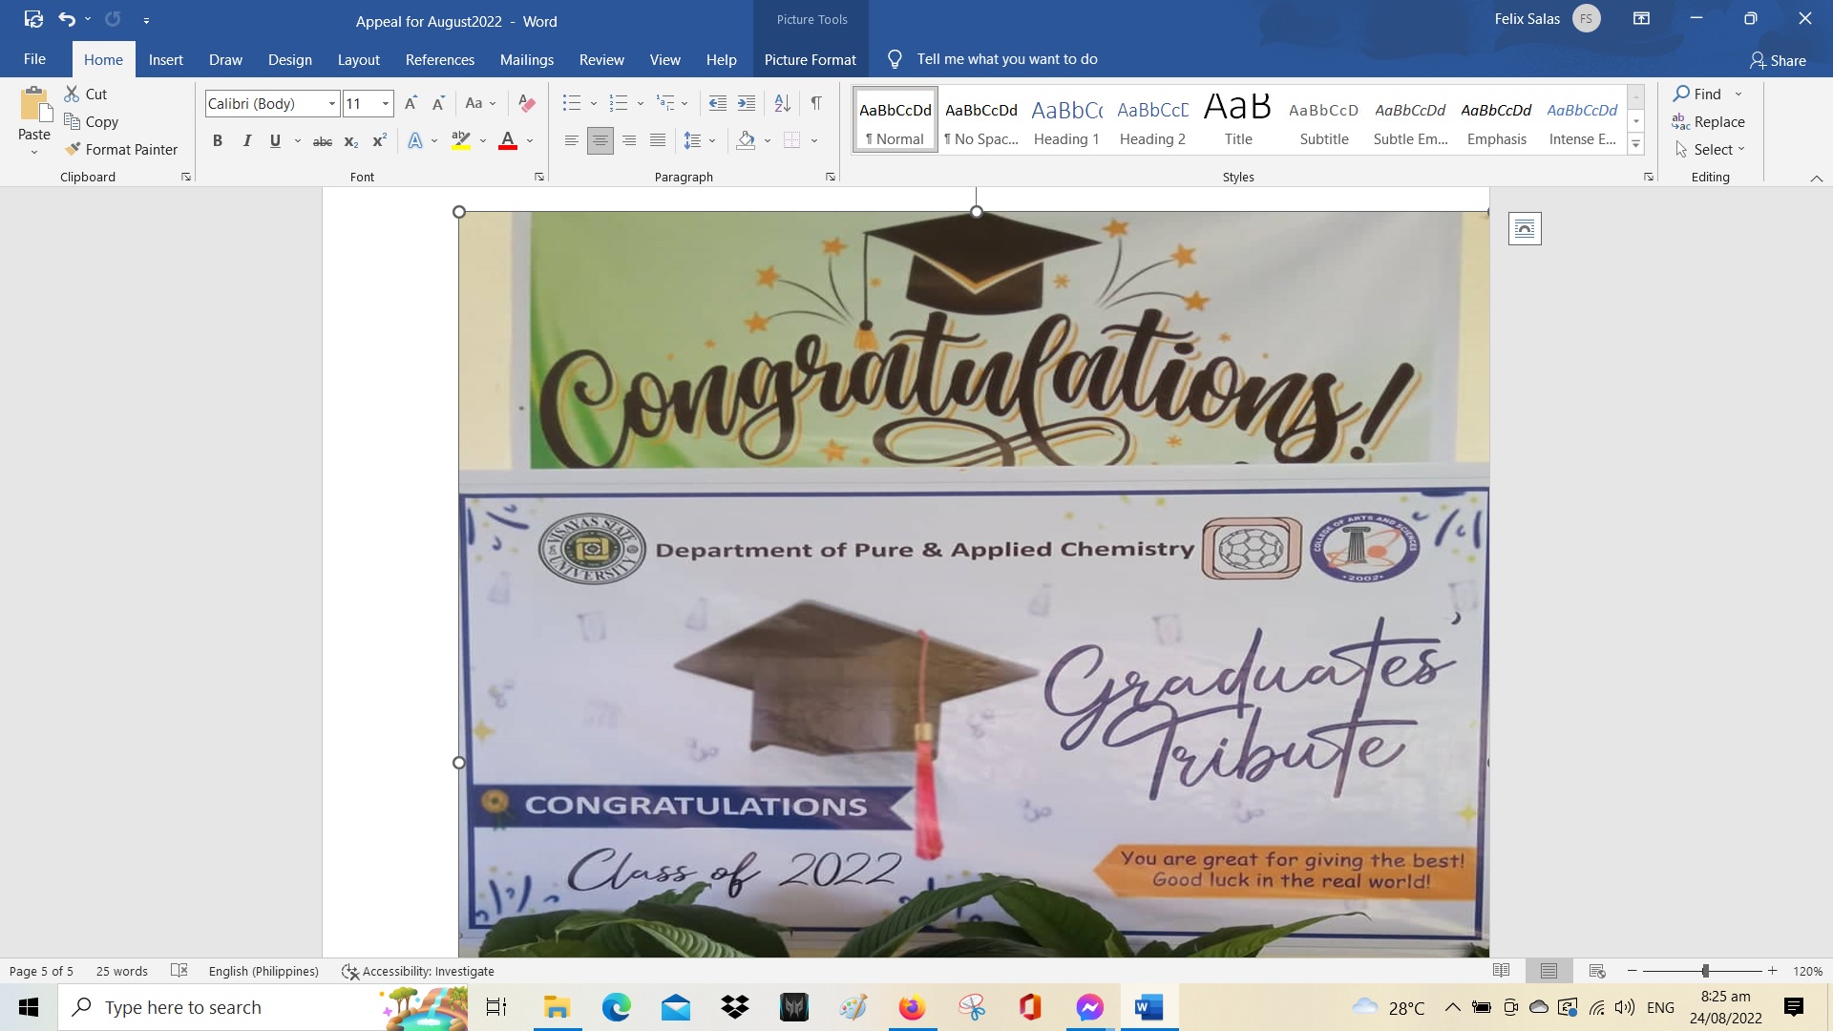Click the Tell me search field
1833x1031 pixels.
tap(1006, 59)
